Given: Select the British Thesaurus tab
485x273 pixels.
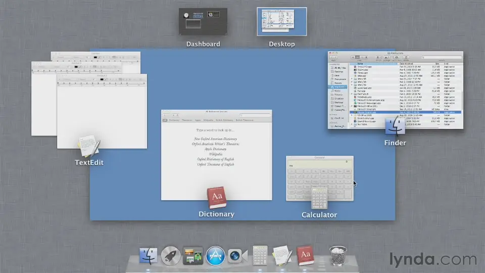Looking at the screenshot, I should 245,120.
